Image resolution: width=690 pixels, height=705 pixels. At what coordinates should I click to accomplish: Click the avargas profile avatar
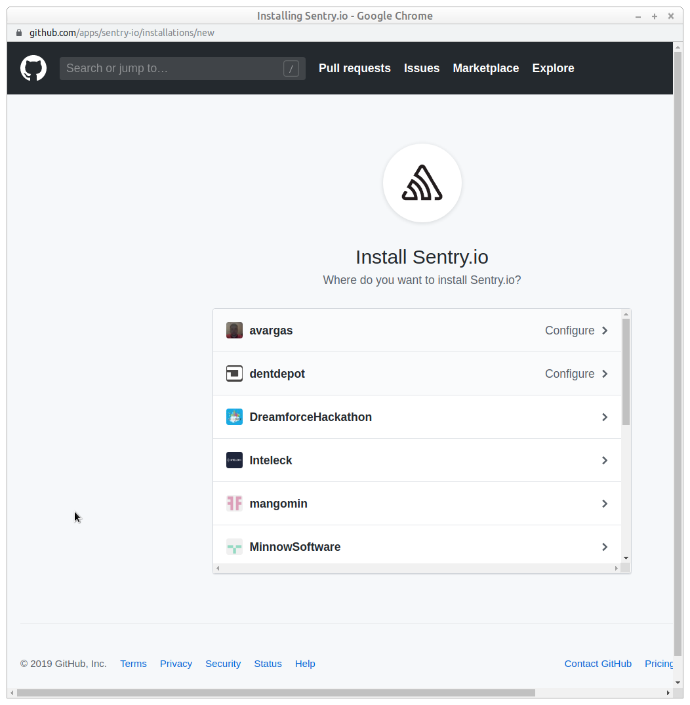[234, 331]
